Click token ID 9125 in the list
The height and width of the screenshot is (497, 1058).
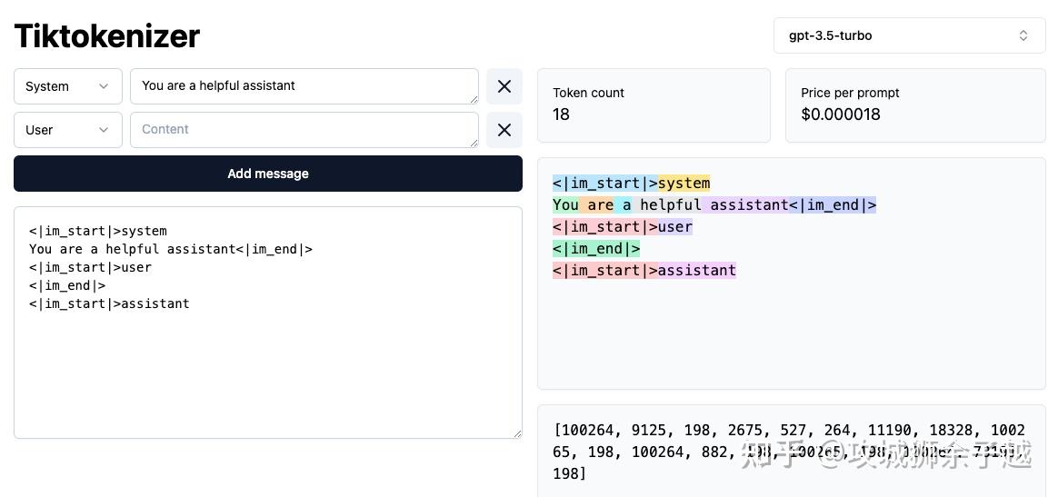tap(649, 431)
